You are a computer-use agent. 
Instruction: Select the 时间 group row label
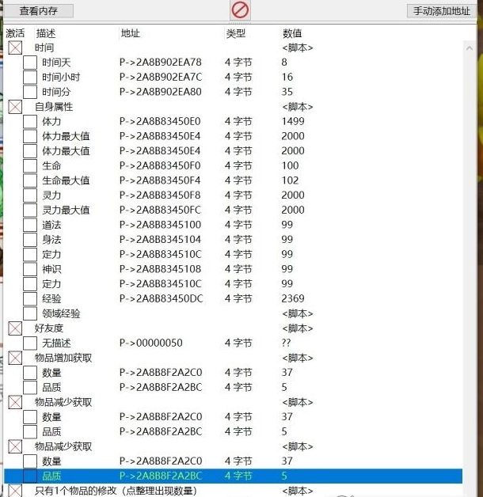(44, 47)
